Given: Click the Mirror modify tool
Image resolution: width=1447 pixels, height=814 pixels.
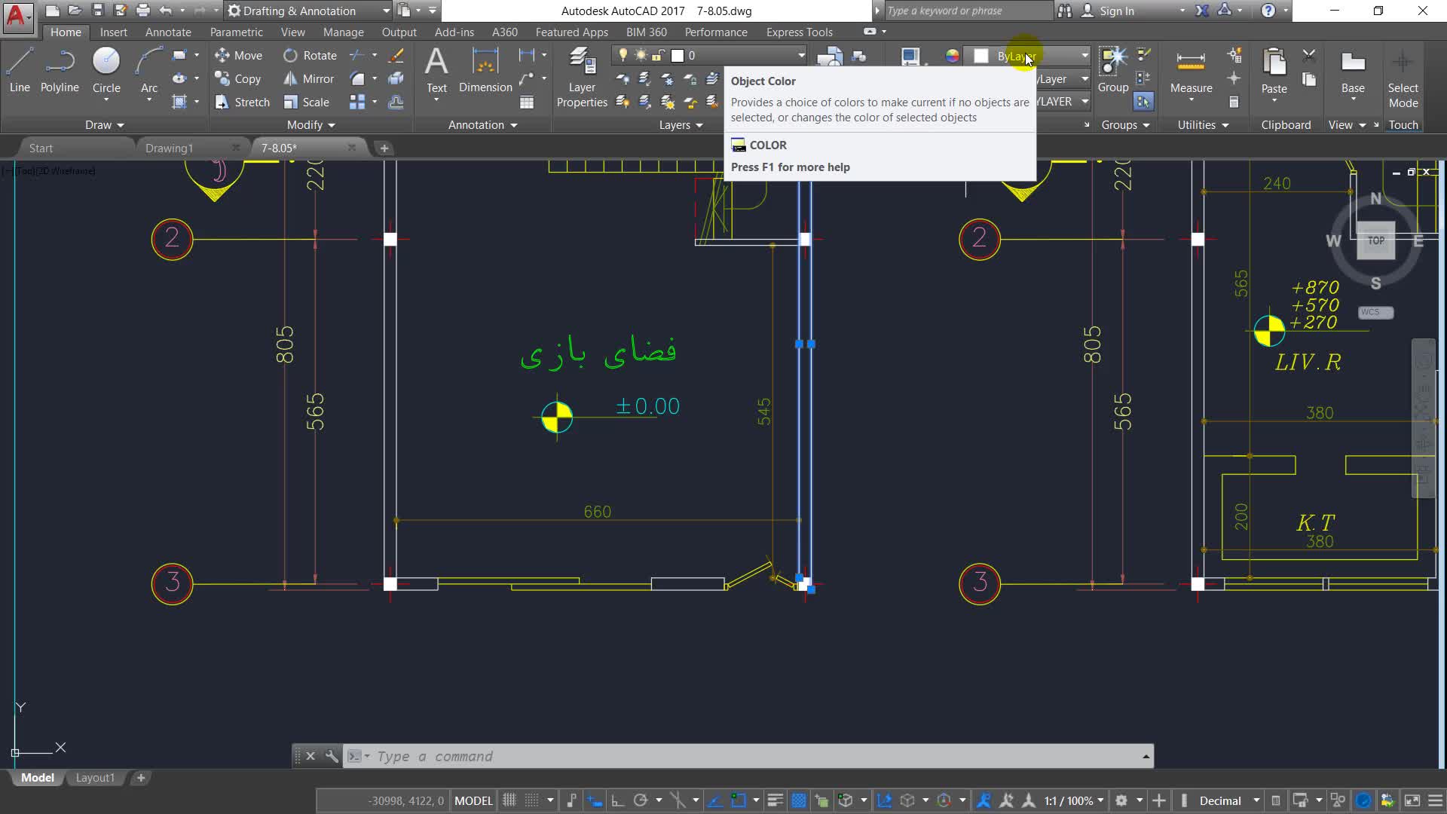Looking at the screenshot, I should coord(309,78).
